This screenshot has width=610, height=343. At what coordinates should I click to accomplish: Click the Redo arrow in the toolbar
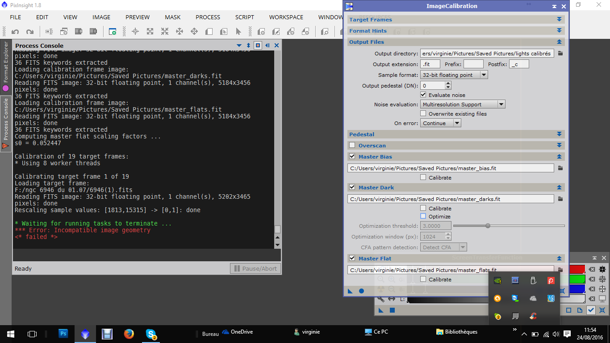pos(30,32)
